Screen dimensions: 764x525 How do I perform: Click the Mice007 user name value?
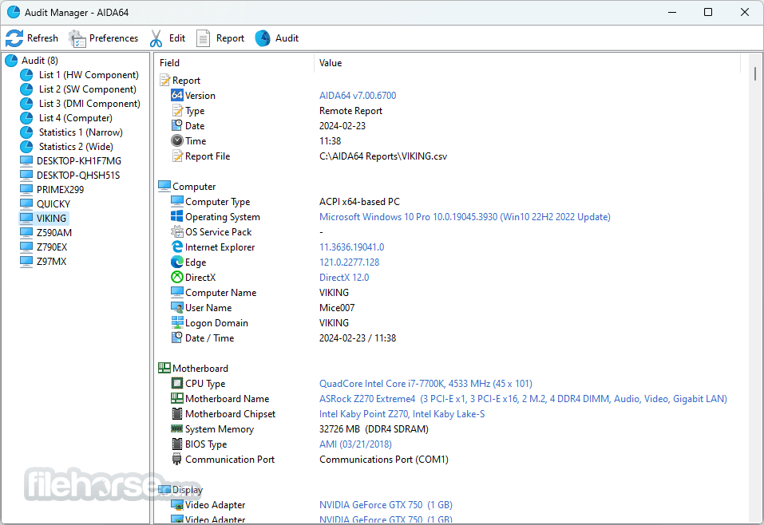tap(337, 308)
